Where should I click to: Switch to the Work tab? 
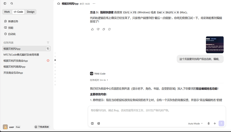pos(7,12)
